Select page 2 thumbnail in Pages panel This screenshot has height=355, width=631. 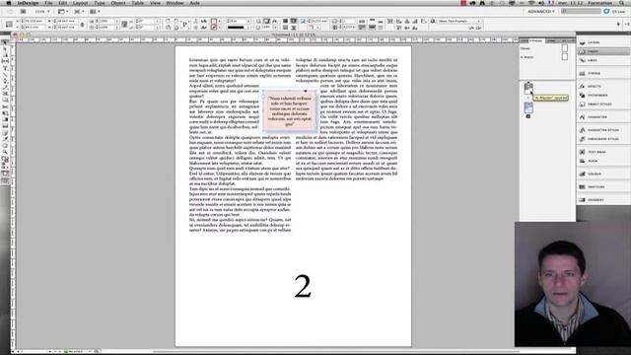click(x=528, y=107)
